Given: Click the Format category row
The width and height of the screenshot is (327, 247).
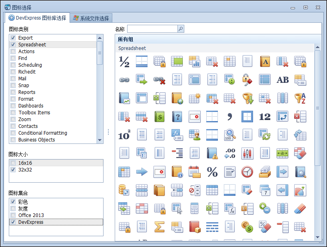Looking at the screenshot, I should point(53,99).
